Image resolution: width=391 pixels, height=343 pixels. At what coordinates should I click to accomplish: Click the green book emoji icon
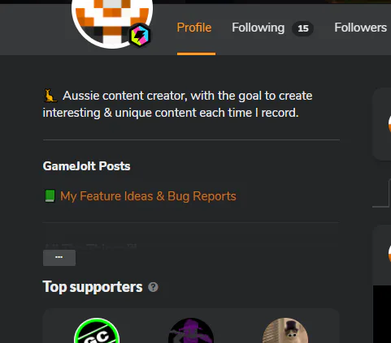[50, 196]
